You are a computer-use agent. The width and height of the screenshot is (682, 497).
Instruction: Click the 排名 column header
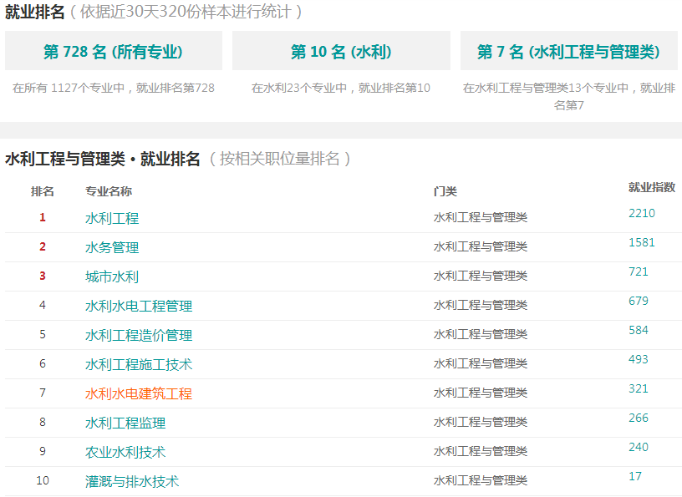[42, 191]
